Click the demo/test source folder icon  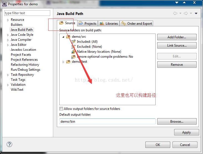68,62
